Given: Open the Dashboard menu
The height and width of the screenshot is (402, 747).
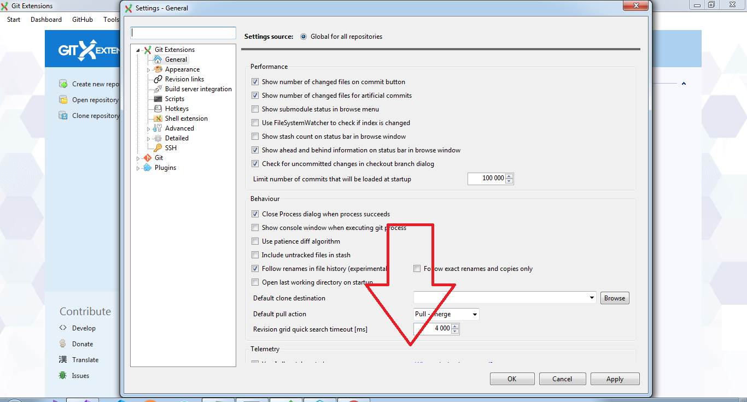Looking at the screenshot, I should pyautogui.click(x=46, y=19).
